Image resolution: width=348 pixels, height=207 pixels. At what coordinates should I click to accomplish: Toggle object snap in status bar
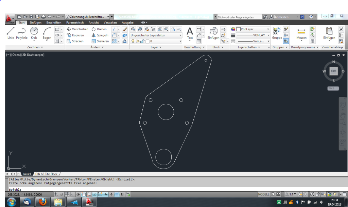coord(84,194)
